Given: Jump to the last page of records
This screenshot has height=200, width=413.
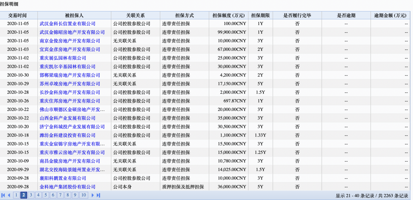Looking at the screenshot, I should (98, 195).
